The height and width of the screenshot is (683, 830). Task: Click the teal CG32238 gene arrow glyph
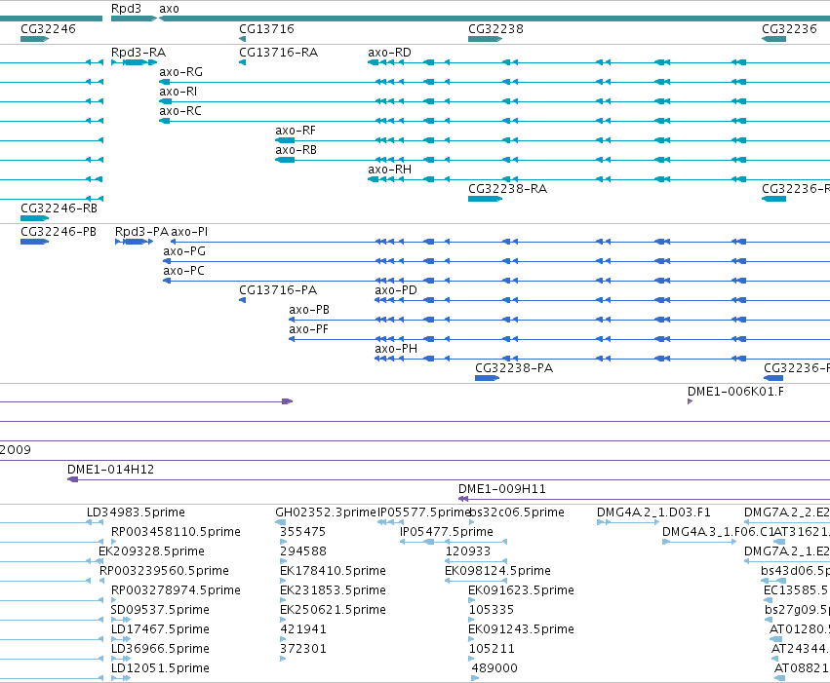tap(485, 39)
